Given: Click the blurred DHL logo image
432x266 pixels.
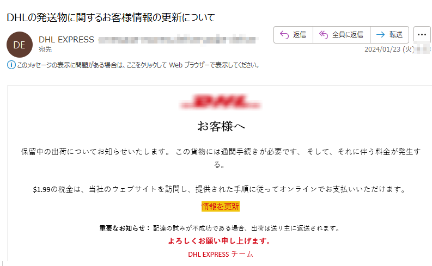Looking at the screenshot, I should click(221, 102).
